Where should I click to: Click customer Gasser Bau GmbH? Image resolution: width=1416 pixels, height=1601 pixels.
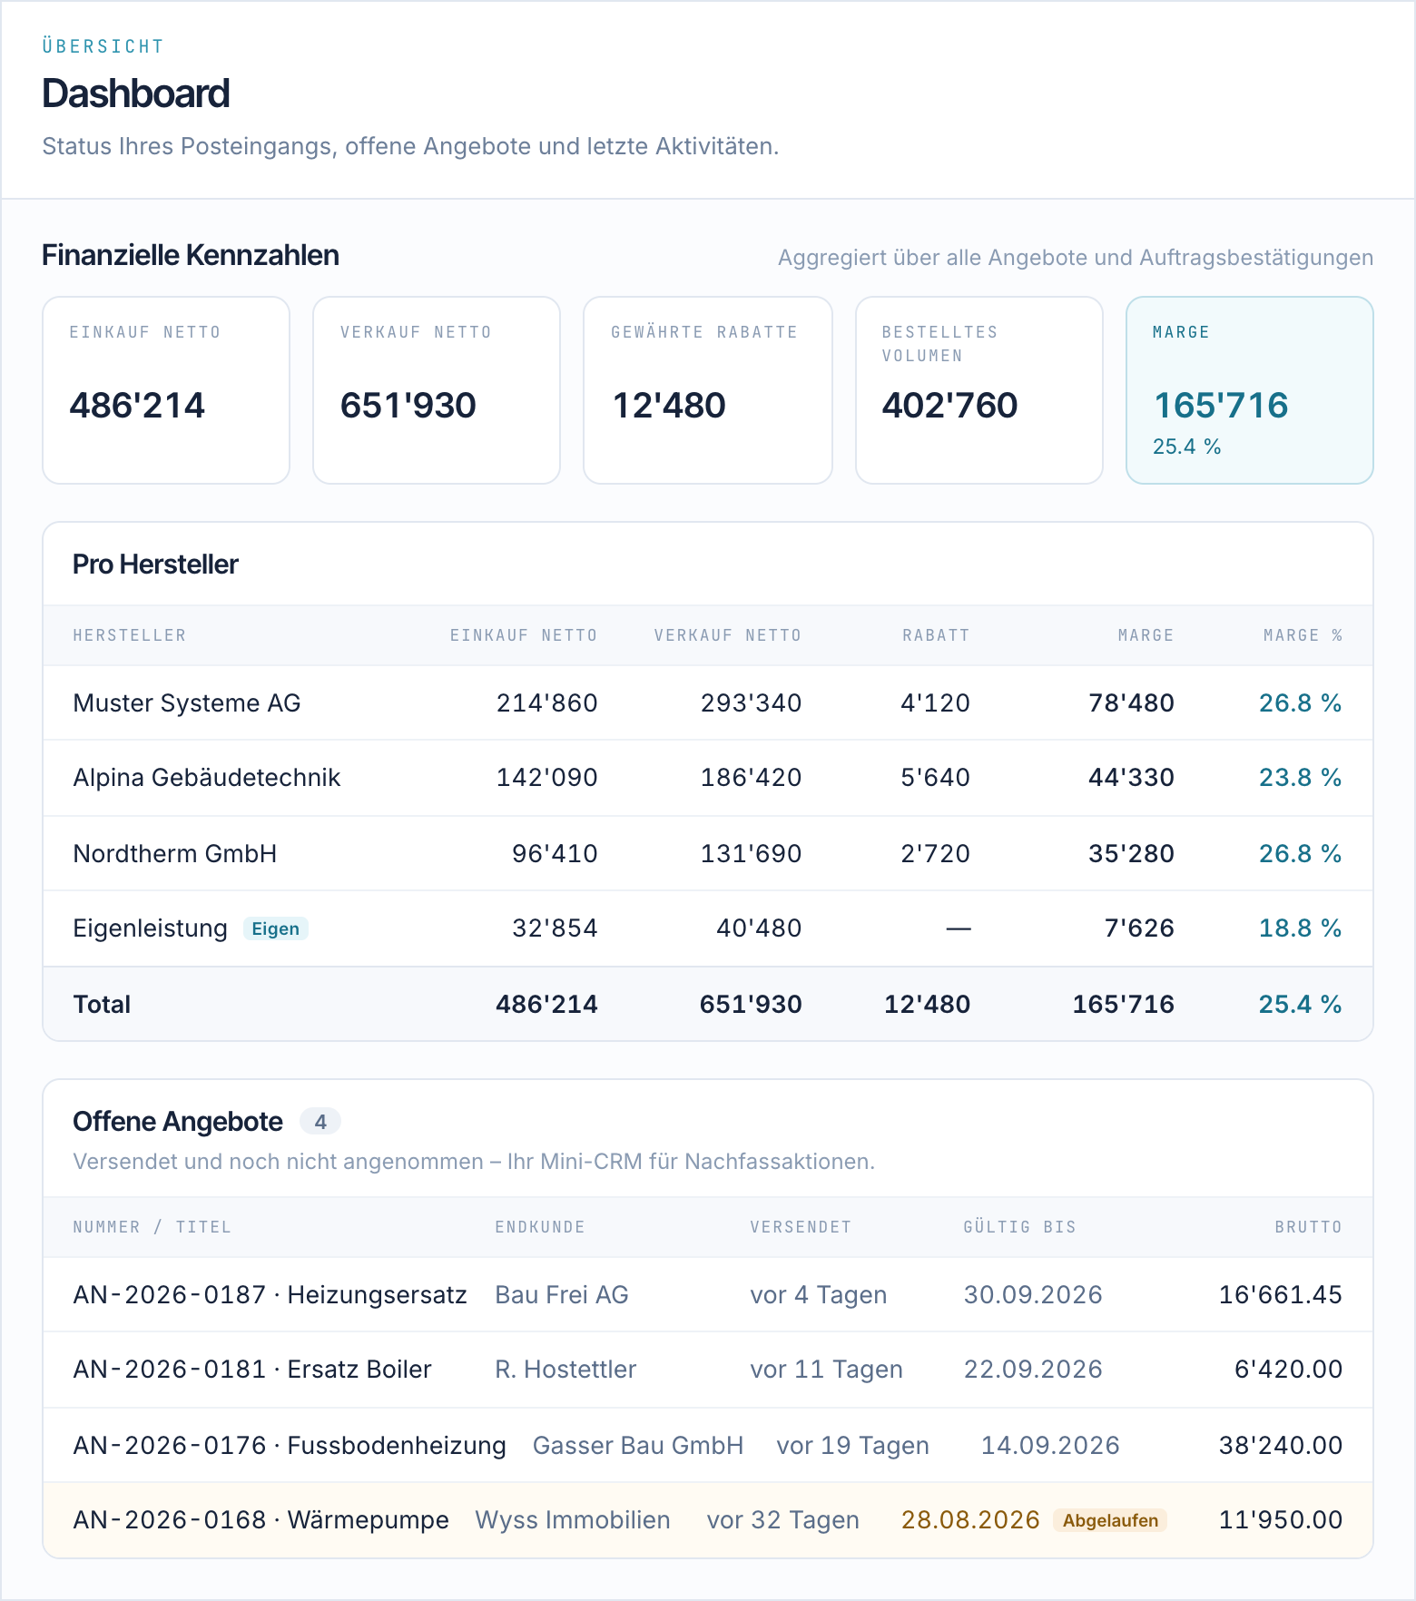click(638, 1446)
